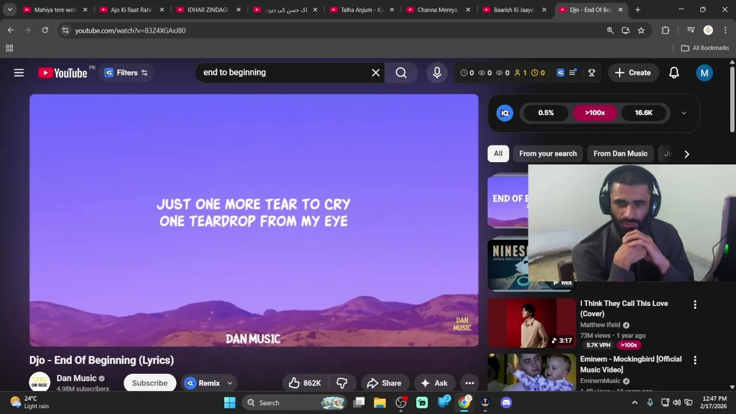This screenshot has height=414, width=736.
Task: Open options for I Think They Call This Love
Action: 695,305
